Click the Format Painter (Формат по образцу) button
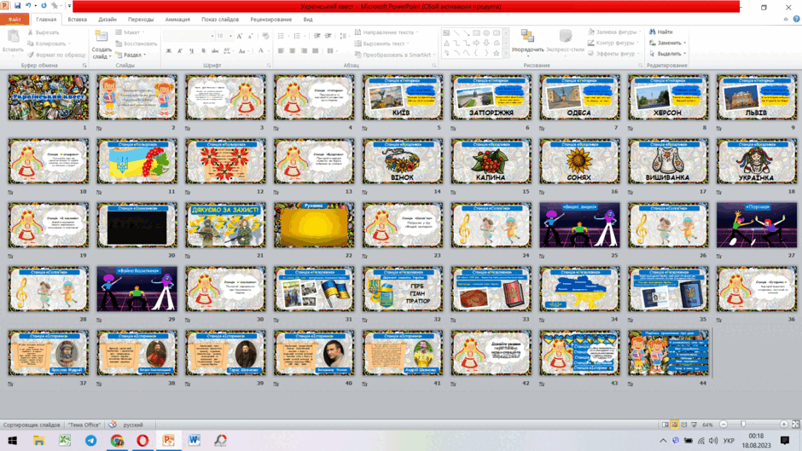The width and height of the screenshot is (802, 451). tap(57, 55)
